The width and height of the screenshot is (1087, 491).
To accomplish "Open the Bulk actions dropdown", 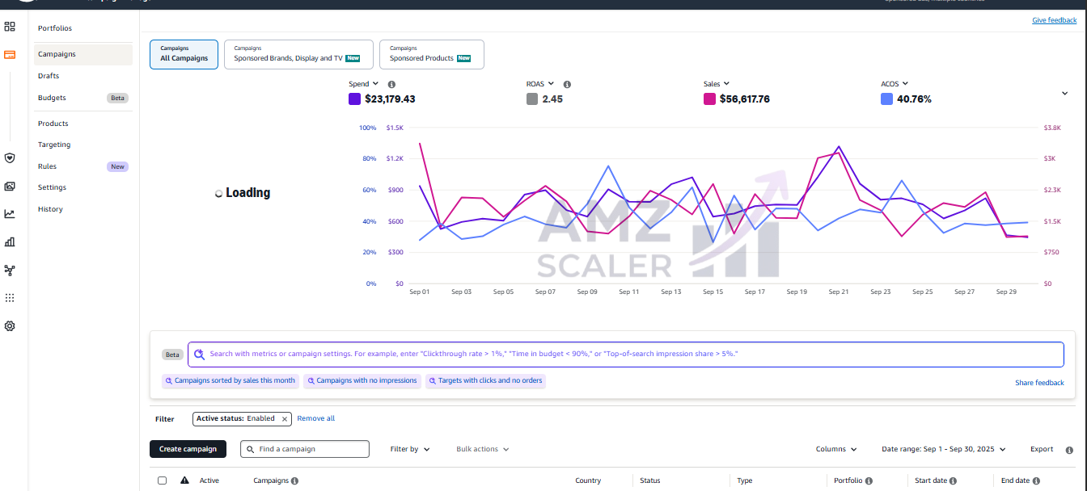I will pos(483,449).
